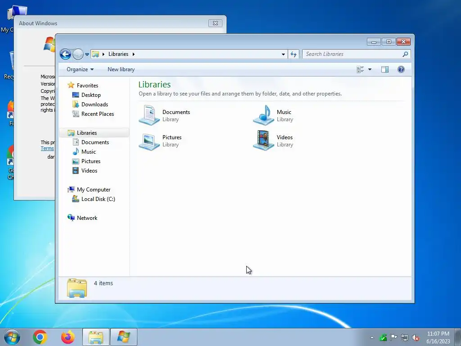This screenshot has width=461, height=346.
Task: Open Videos in navigation tree
Action: pyautogui.click(x=89, y=171)
